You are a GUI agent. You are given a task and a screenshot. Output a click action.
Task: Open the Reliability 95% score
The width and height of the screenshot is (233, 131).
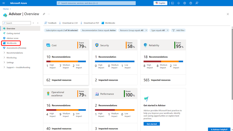179,45
